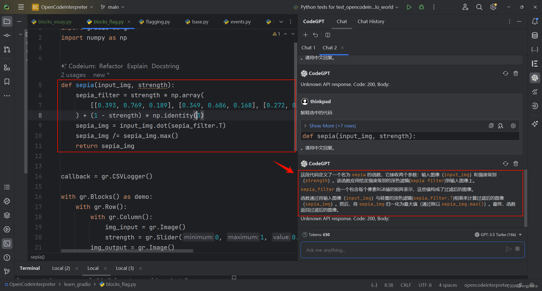Open the Commit tool window
The width and height of the screenshot is (542, 291).
7,36
